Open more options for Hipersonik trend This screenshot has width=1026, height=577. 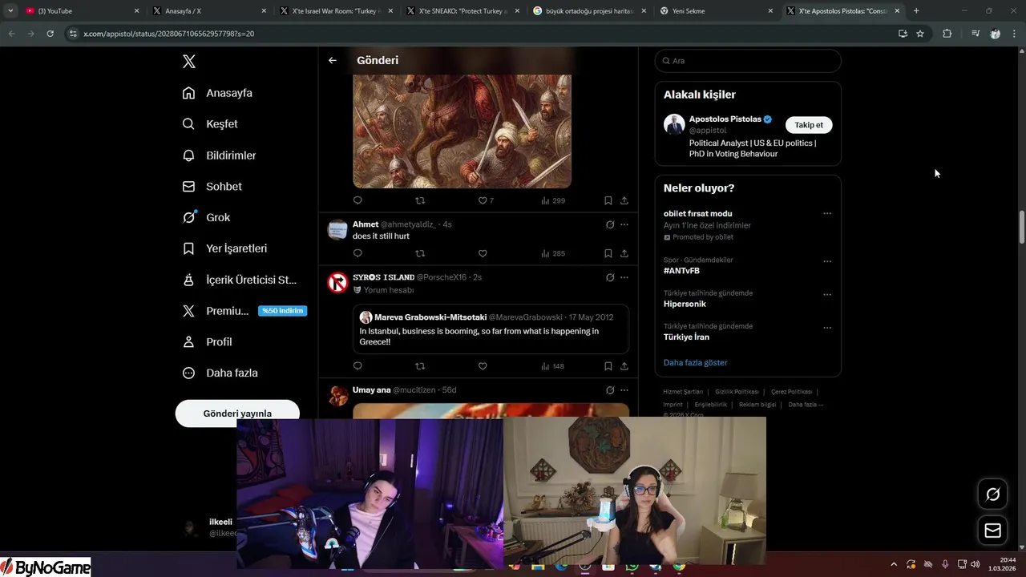tap(827, 294)
